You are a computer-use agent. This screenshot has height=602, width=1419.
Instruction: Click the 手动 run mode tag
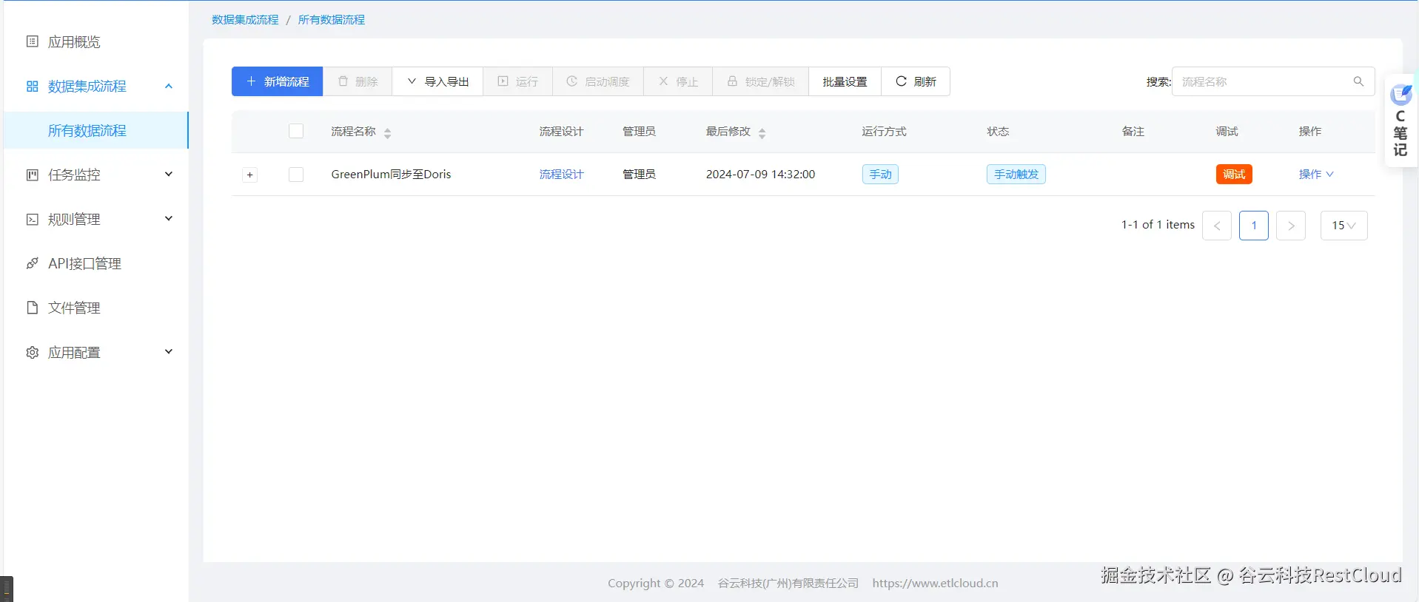click(880, 175)
